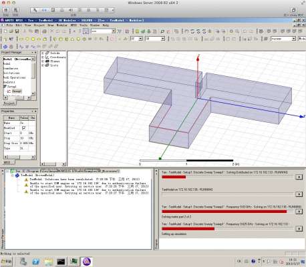
Task: Select the Project tab below Project Manager
Action: tap(9, 103)
